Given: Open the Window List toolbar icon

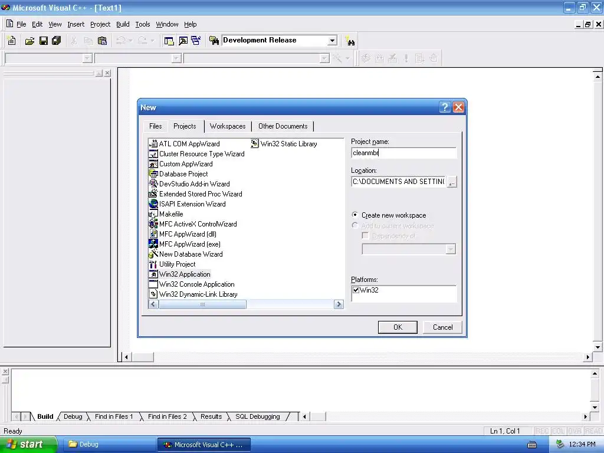Looking at the screenshot, I should coord(196,41).
